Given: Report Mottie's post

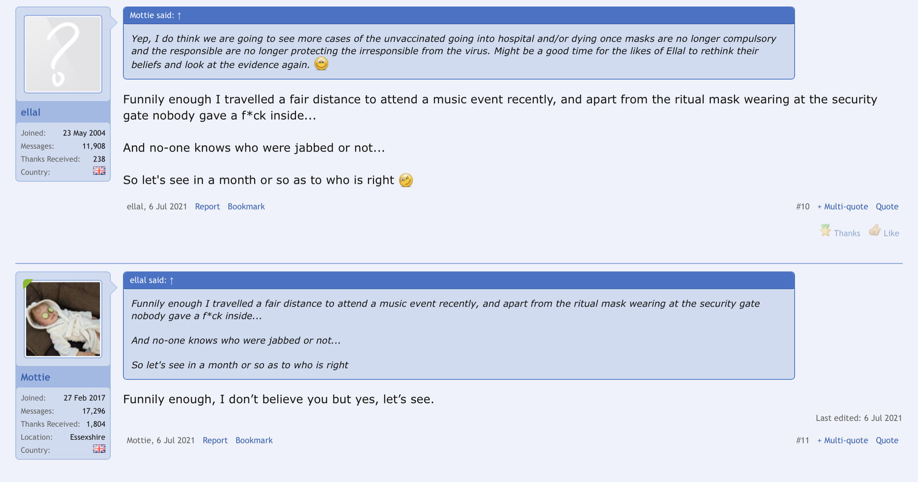Looking at the screenshot, I should [x=215, y=441].
